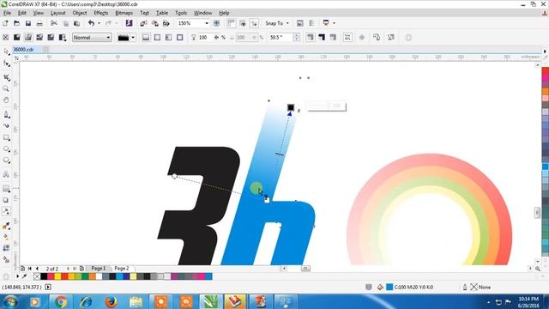Choose Vector pattern transparency type
The image size is (549, 309).
pos(39,37)
